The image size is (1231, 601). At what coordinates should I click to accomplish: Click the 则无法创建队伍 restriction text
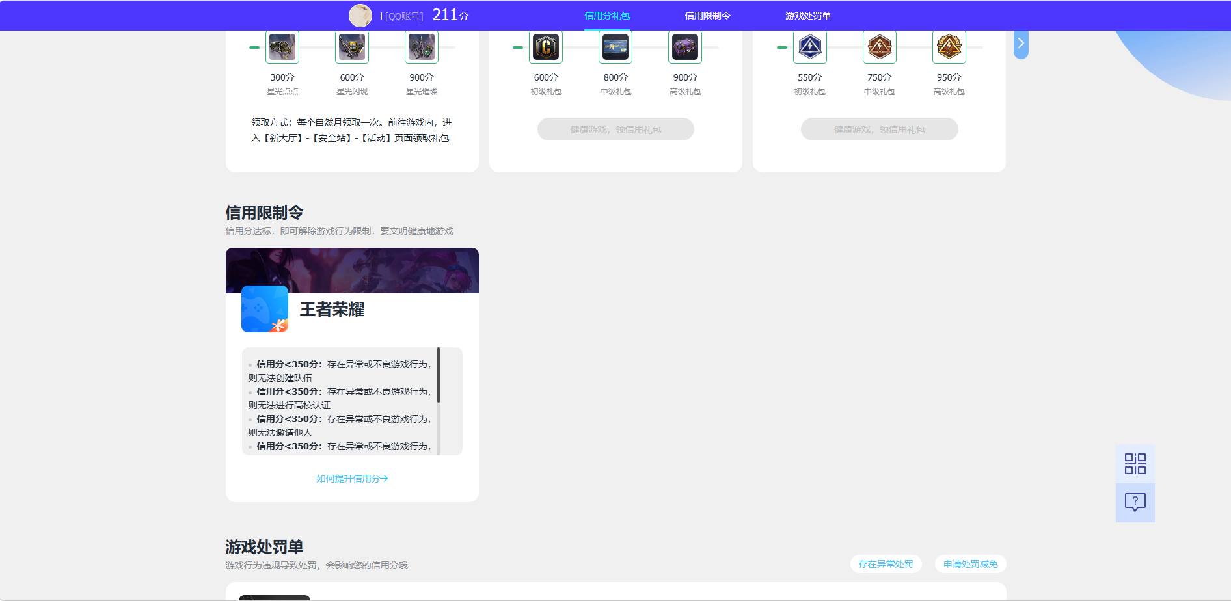point(280,378)
